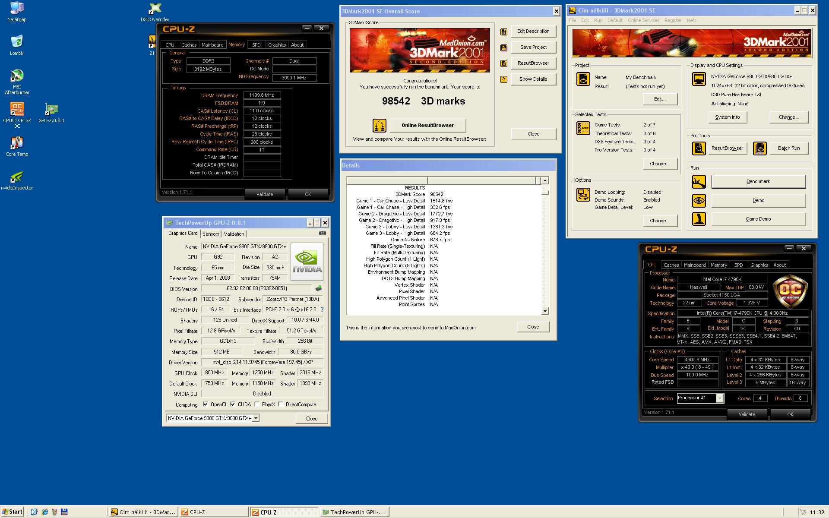This screenshot has width=829, height=518.
Task: Click the Project section icon in 3DMark2001
Action: coord(583,79)
